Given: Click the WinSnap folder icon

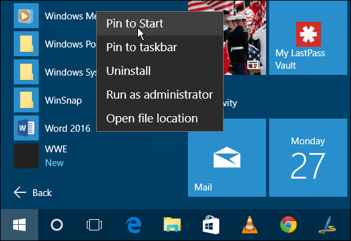Looking at the screenshot, I should (26, 100).
